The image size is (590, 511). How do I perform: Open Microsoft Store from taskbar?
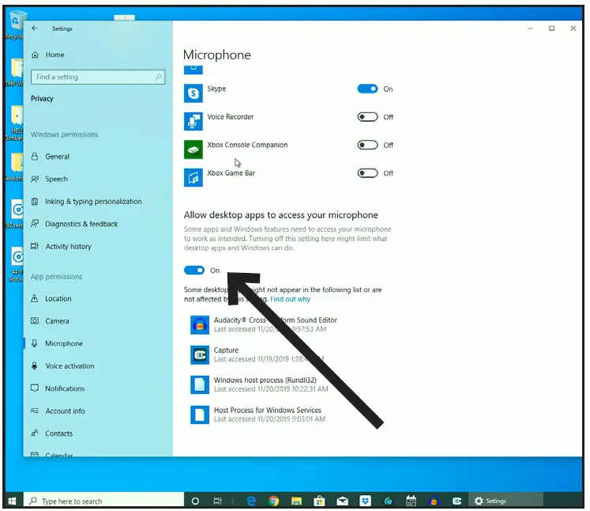(319, 501)
